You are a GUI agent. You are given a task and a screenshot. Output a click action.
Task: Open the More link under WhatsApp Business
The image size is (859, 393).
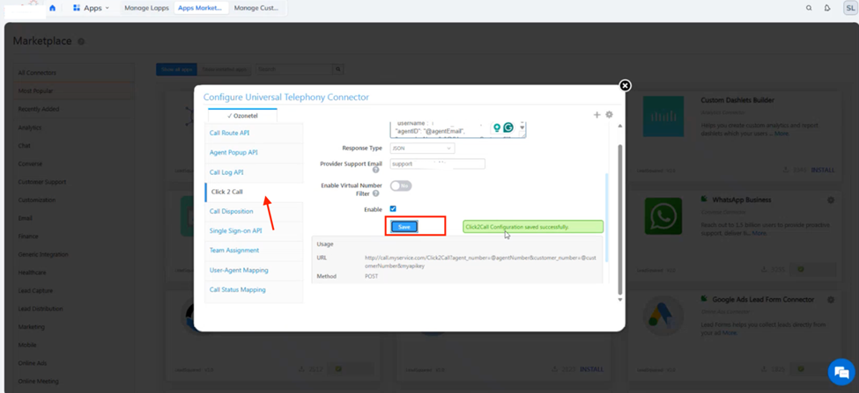(x=759, y=233)
